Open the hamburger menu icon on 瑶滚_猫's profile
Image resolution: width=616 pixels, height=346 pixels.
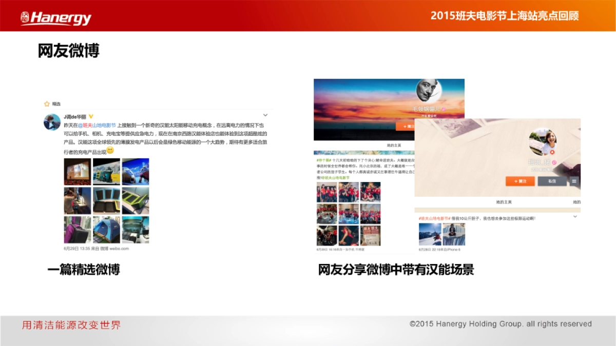573,181
